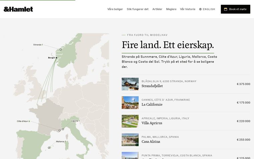Open the La Californie photo thumbnail

pyautogui.click(x=130, y=102)
